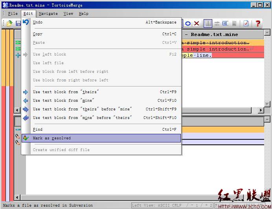Screen dimensions: 272x209
Task: Select "theirs" before "mine" menu entry
Action: click(101, 109)
